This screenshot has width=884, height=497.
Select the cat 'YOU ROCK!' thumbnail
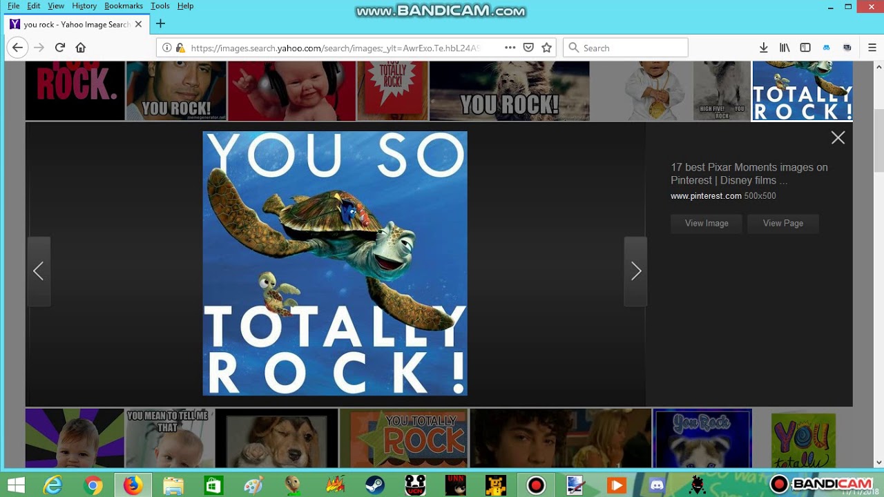[510, 90]
